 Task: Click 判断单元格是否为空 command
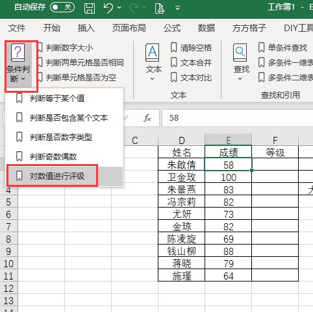click(x=81, y=78)
